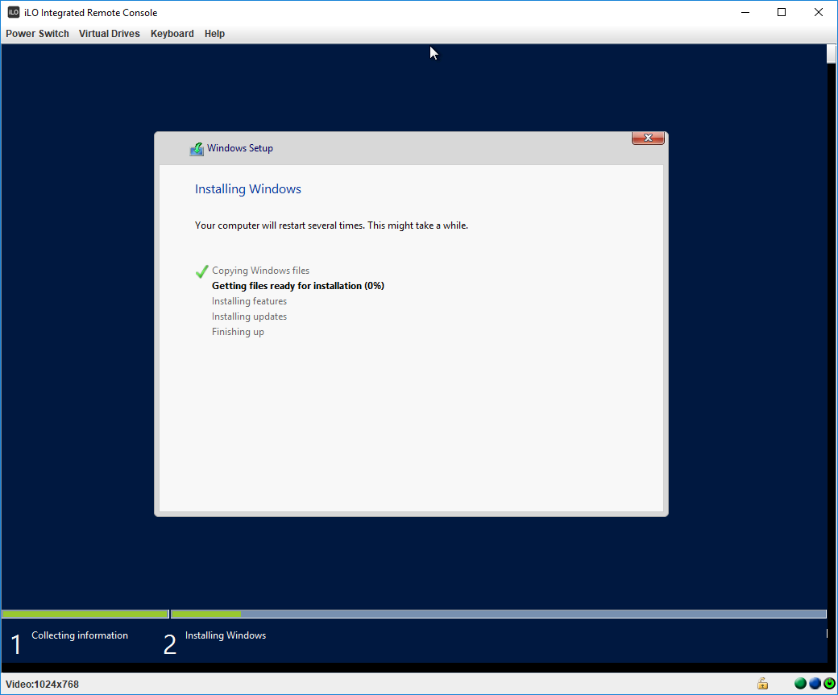Click the blue UID indicator light
This screenshot has height=695, width=838.
pos(815,684)
